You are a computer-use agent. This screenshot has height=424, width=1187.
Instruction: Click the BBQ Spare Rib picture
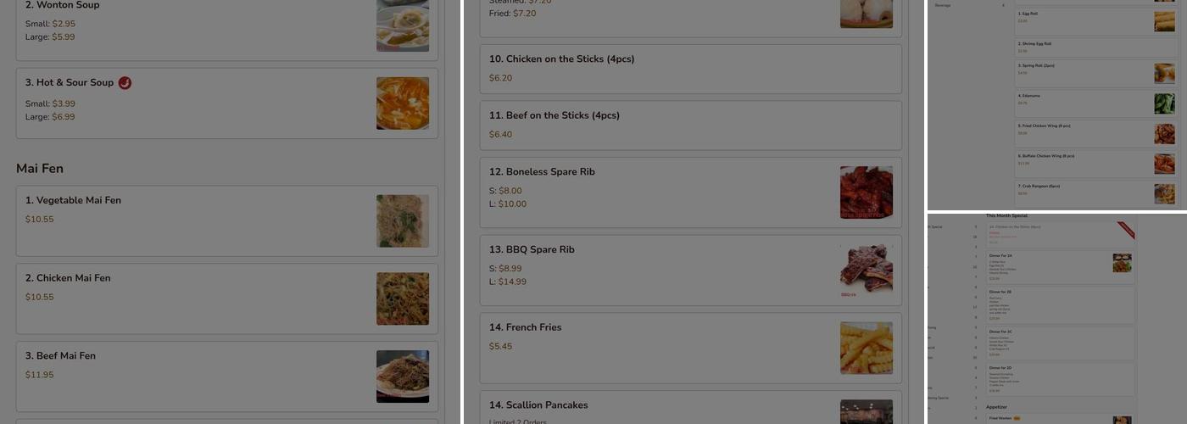coord(866,270)
